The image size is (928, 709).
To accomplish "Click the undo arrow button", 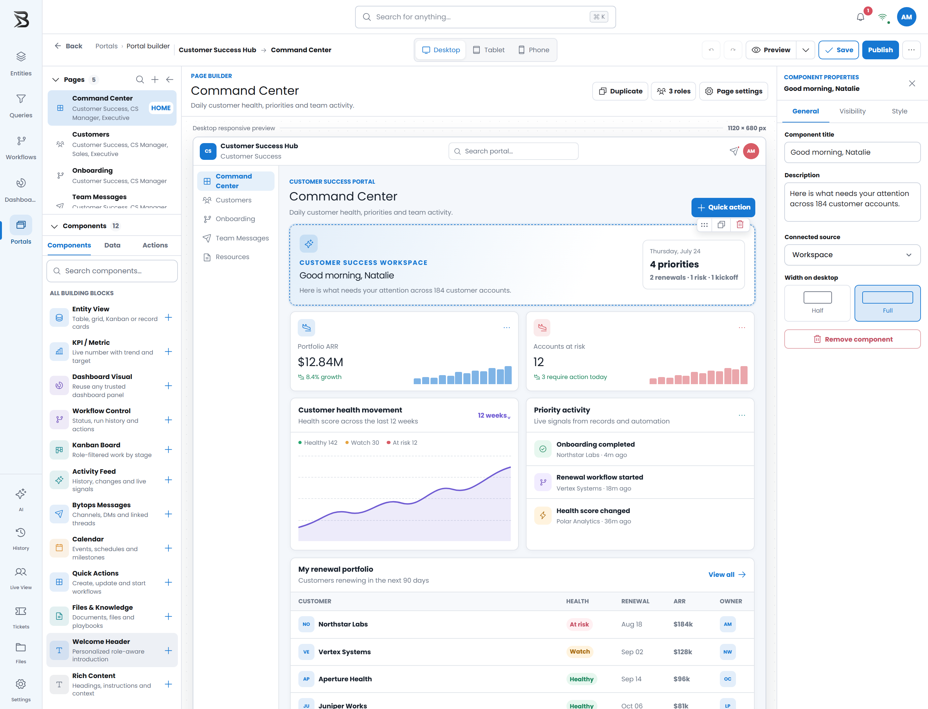I will [711, 50].
